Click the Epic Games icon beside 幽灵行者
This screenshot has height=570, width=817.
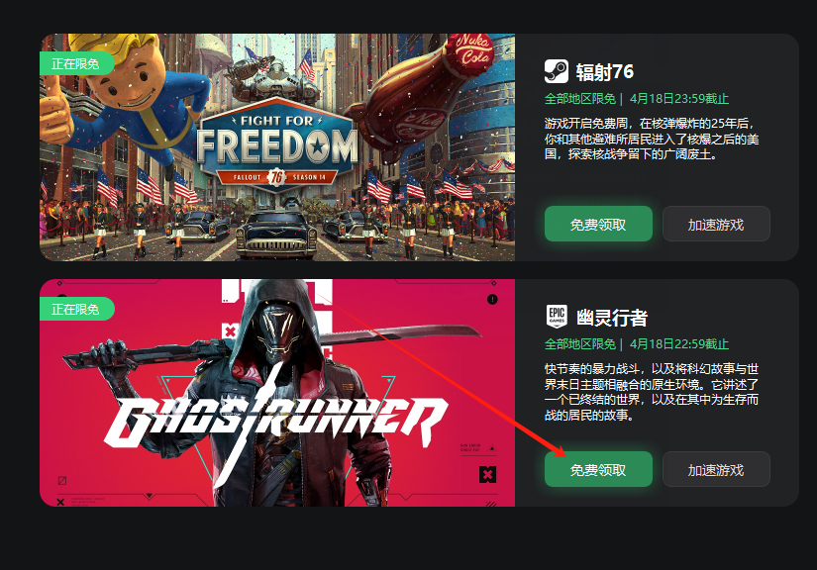(557, 317)
